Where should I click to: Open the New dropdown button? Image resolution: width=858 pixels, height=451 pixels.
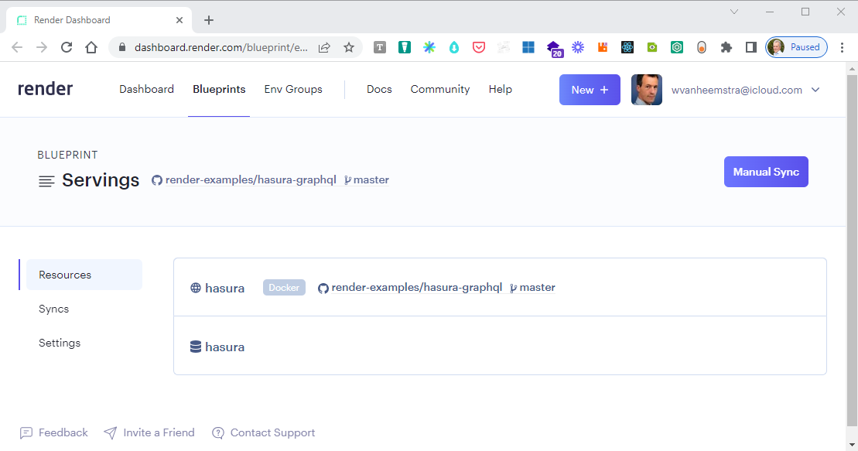click(x=590, y=89)
